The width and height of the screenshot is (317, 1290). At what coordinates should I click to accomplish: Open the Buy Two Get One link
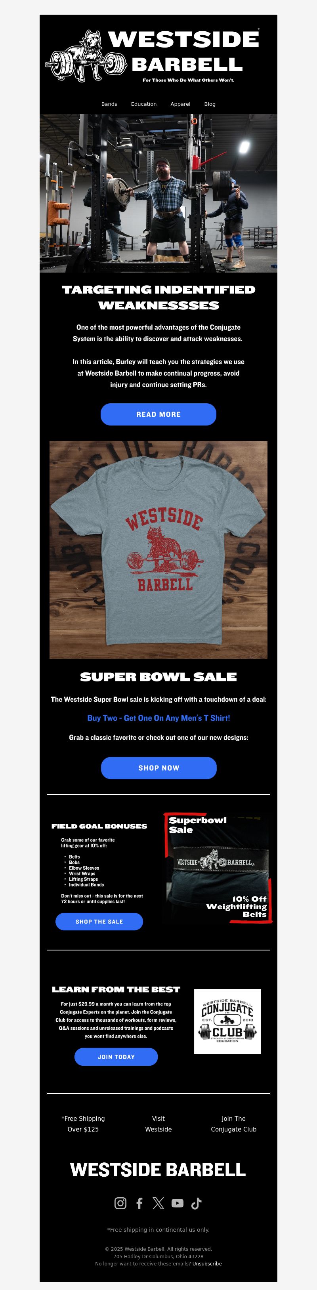tap(159, 718)
